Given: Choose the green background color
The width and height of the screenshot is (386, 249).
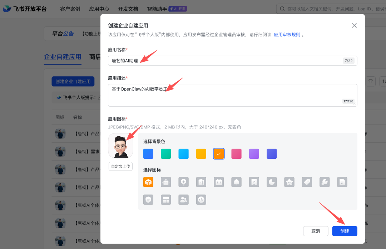Looking at the screenshot, I should point(165,153).
